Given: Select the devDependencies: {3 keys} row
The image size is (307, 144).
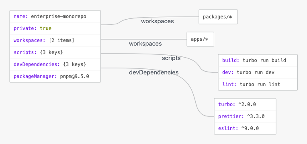Looking at the screenshot, I should coord(55,64).
